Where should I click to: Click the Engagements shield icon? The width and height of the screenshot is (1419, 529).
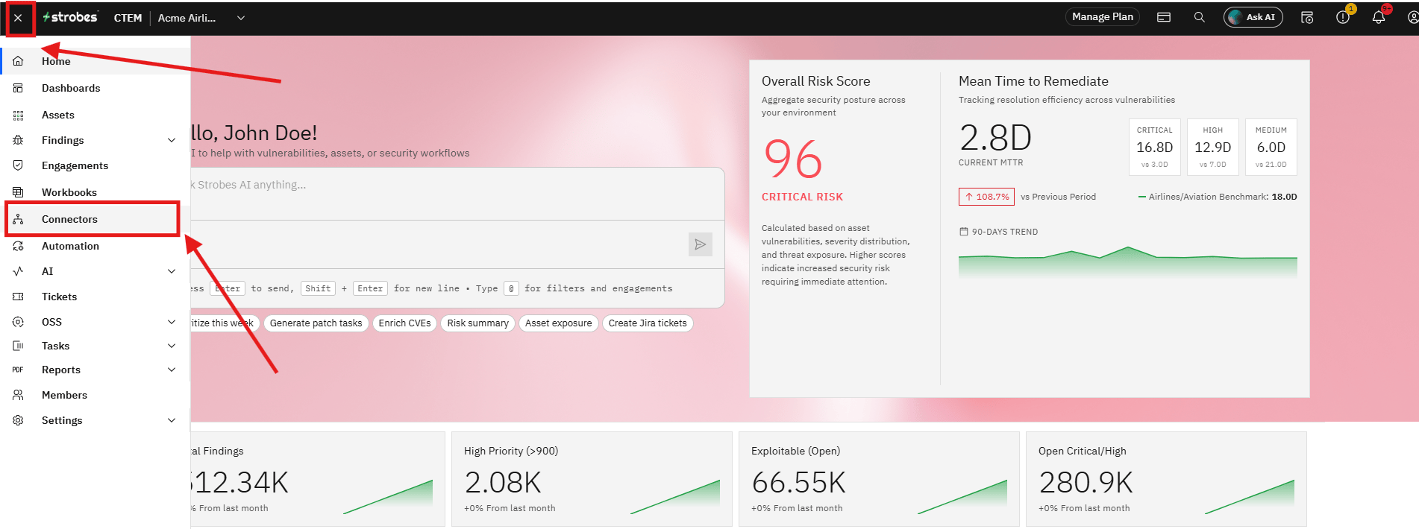pos(18,165)
